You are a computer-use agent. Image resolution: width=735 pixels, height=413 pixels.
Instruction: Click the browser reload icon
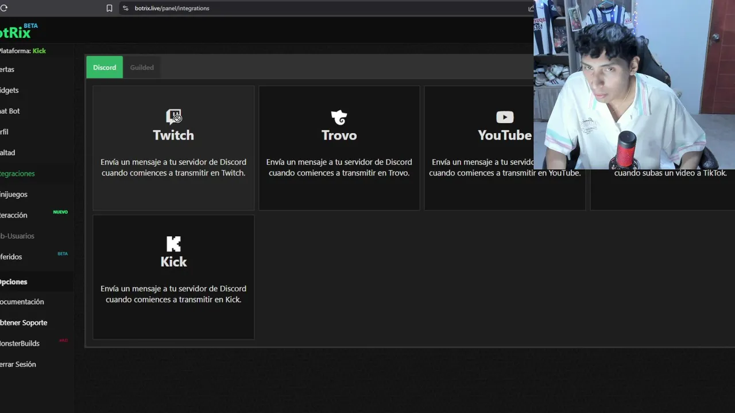click(3, 8)
